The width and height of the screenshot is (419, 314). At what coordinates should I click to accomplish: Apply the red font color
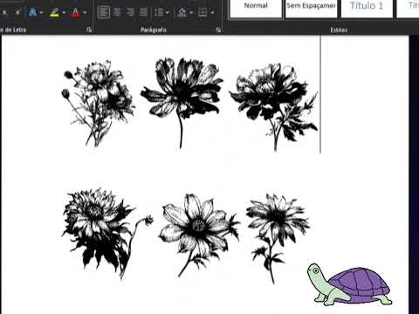point(76,12)
